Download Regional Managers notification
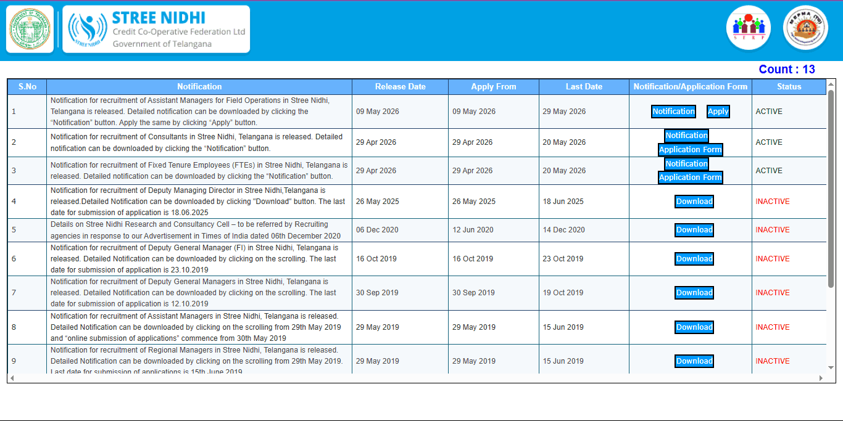This screenshot has height=421, width=843. point(694,361)
